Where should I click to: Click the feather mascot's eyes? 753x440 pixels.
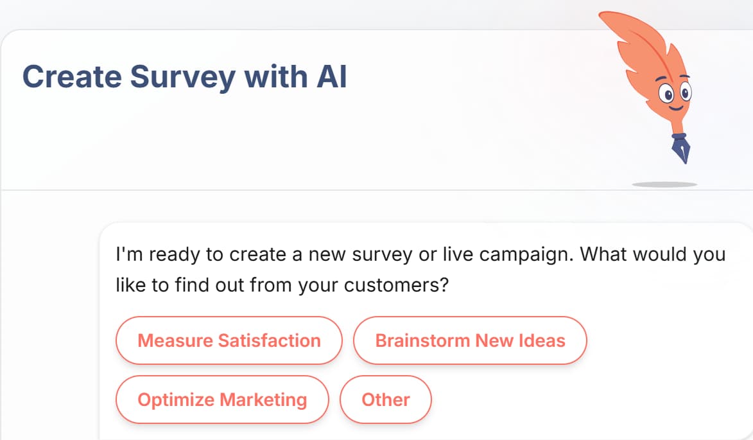(677, 94)
